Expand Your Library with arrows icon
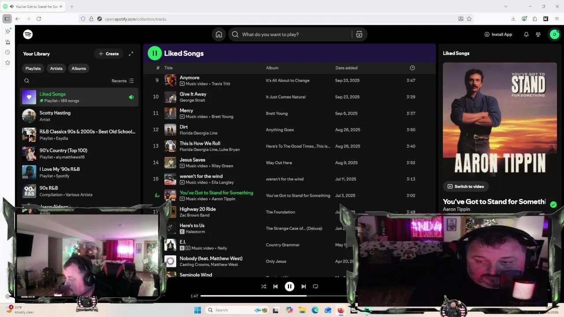The height and width of the screenshot is (317, 564). (131, 54)
